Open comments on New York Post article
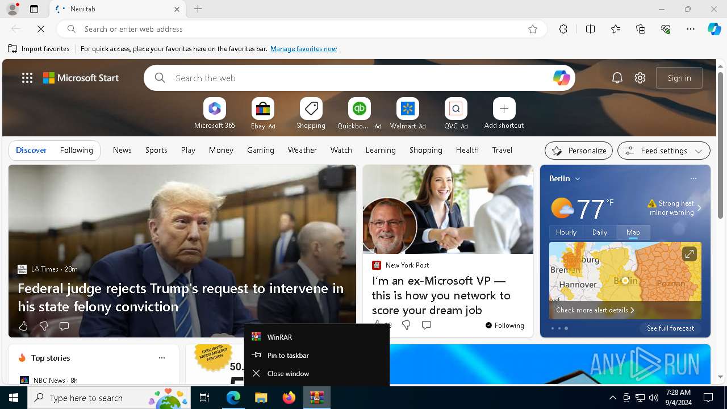 427,325
